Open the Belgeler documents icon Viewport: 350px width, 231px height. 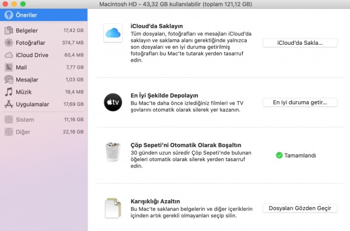(x=9, y=30)
